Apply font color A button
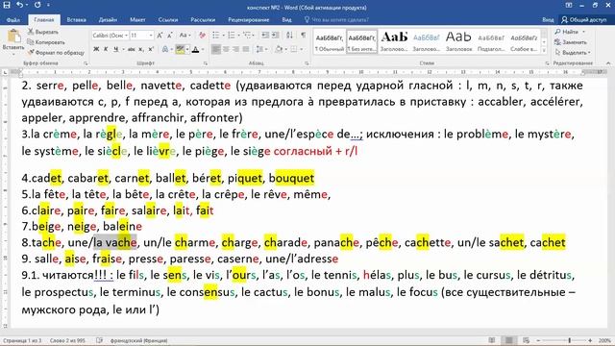 tap(195, 49)
